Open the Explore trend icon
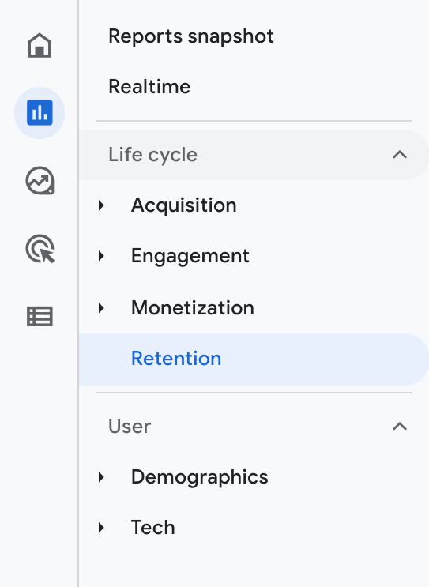The height and width of the screenshot is (587, 429). [x=40, y=181]
